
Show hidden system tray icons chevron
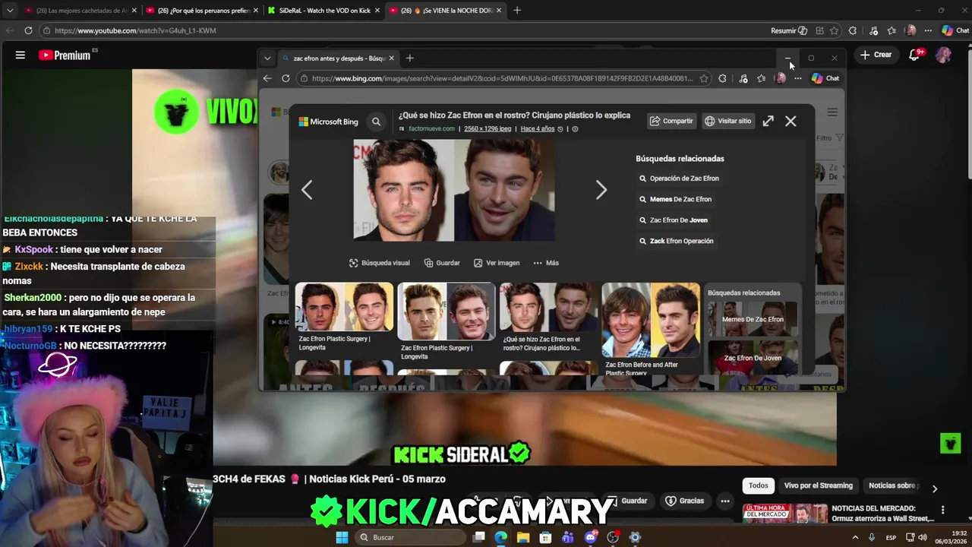click(x=855, y=537)
